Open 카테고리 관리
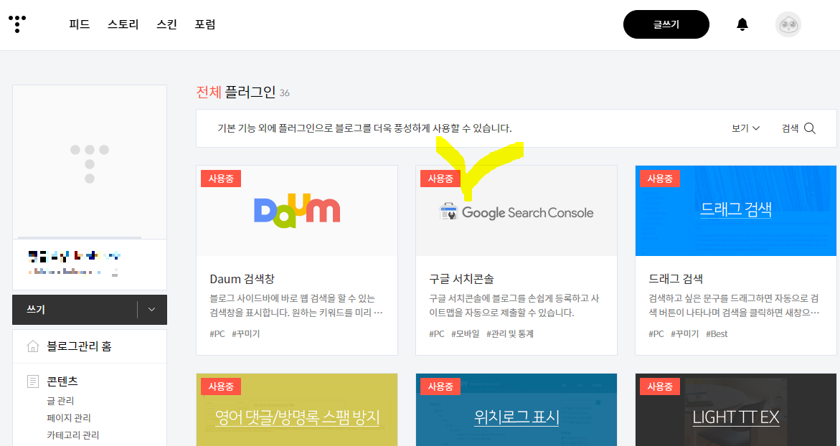 click(73, 435)
